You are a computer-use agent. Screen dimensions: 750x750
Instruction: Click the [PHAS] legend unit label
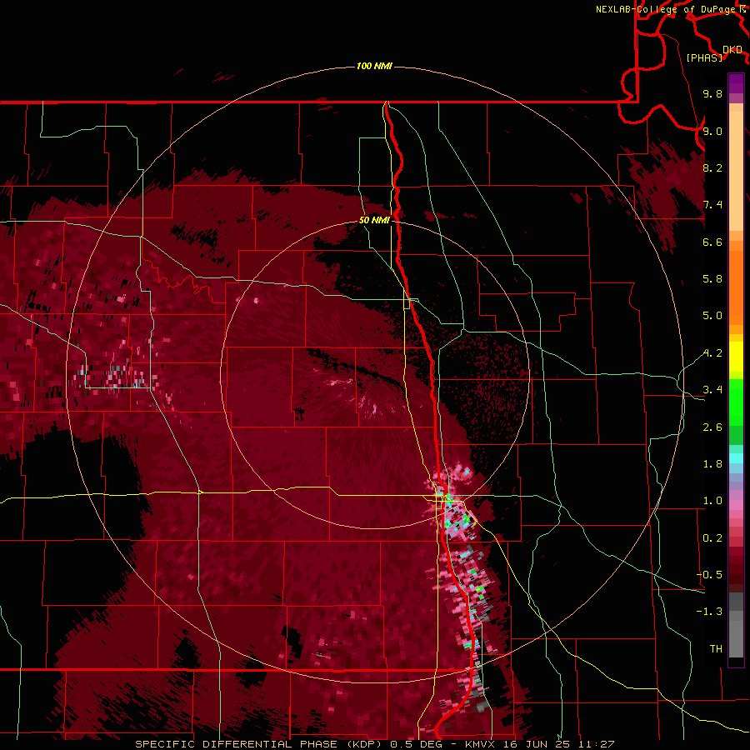click(x=704, y=57)
